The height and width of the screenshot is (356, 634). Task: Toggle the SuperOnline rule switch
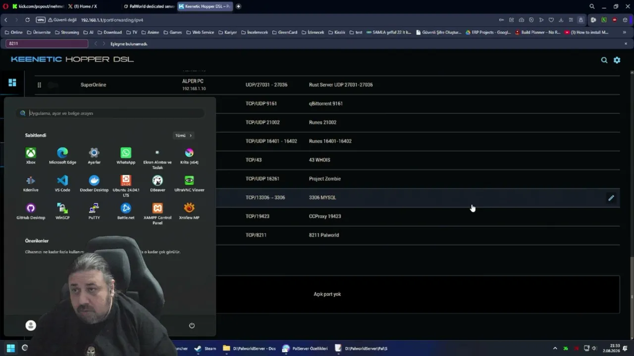53,85
